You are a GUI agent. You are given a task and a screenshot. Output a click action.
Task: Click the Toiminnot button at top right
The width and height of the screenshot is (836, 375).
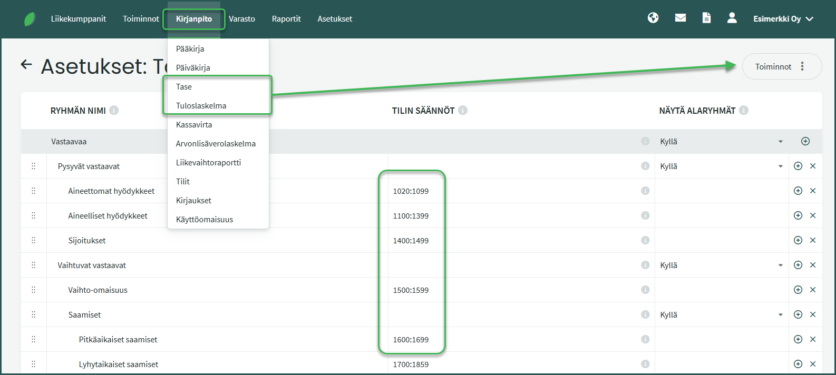(x=781, y=67)
